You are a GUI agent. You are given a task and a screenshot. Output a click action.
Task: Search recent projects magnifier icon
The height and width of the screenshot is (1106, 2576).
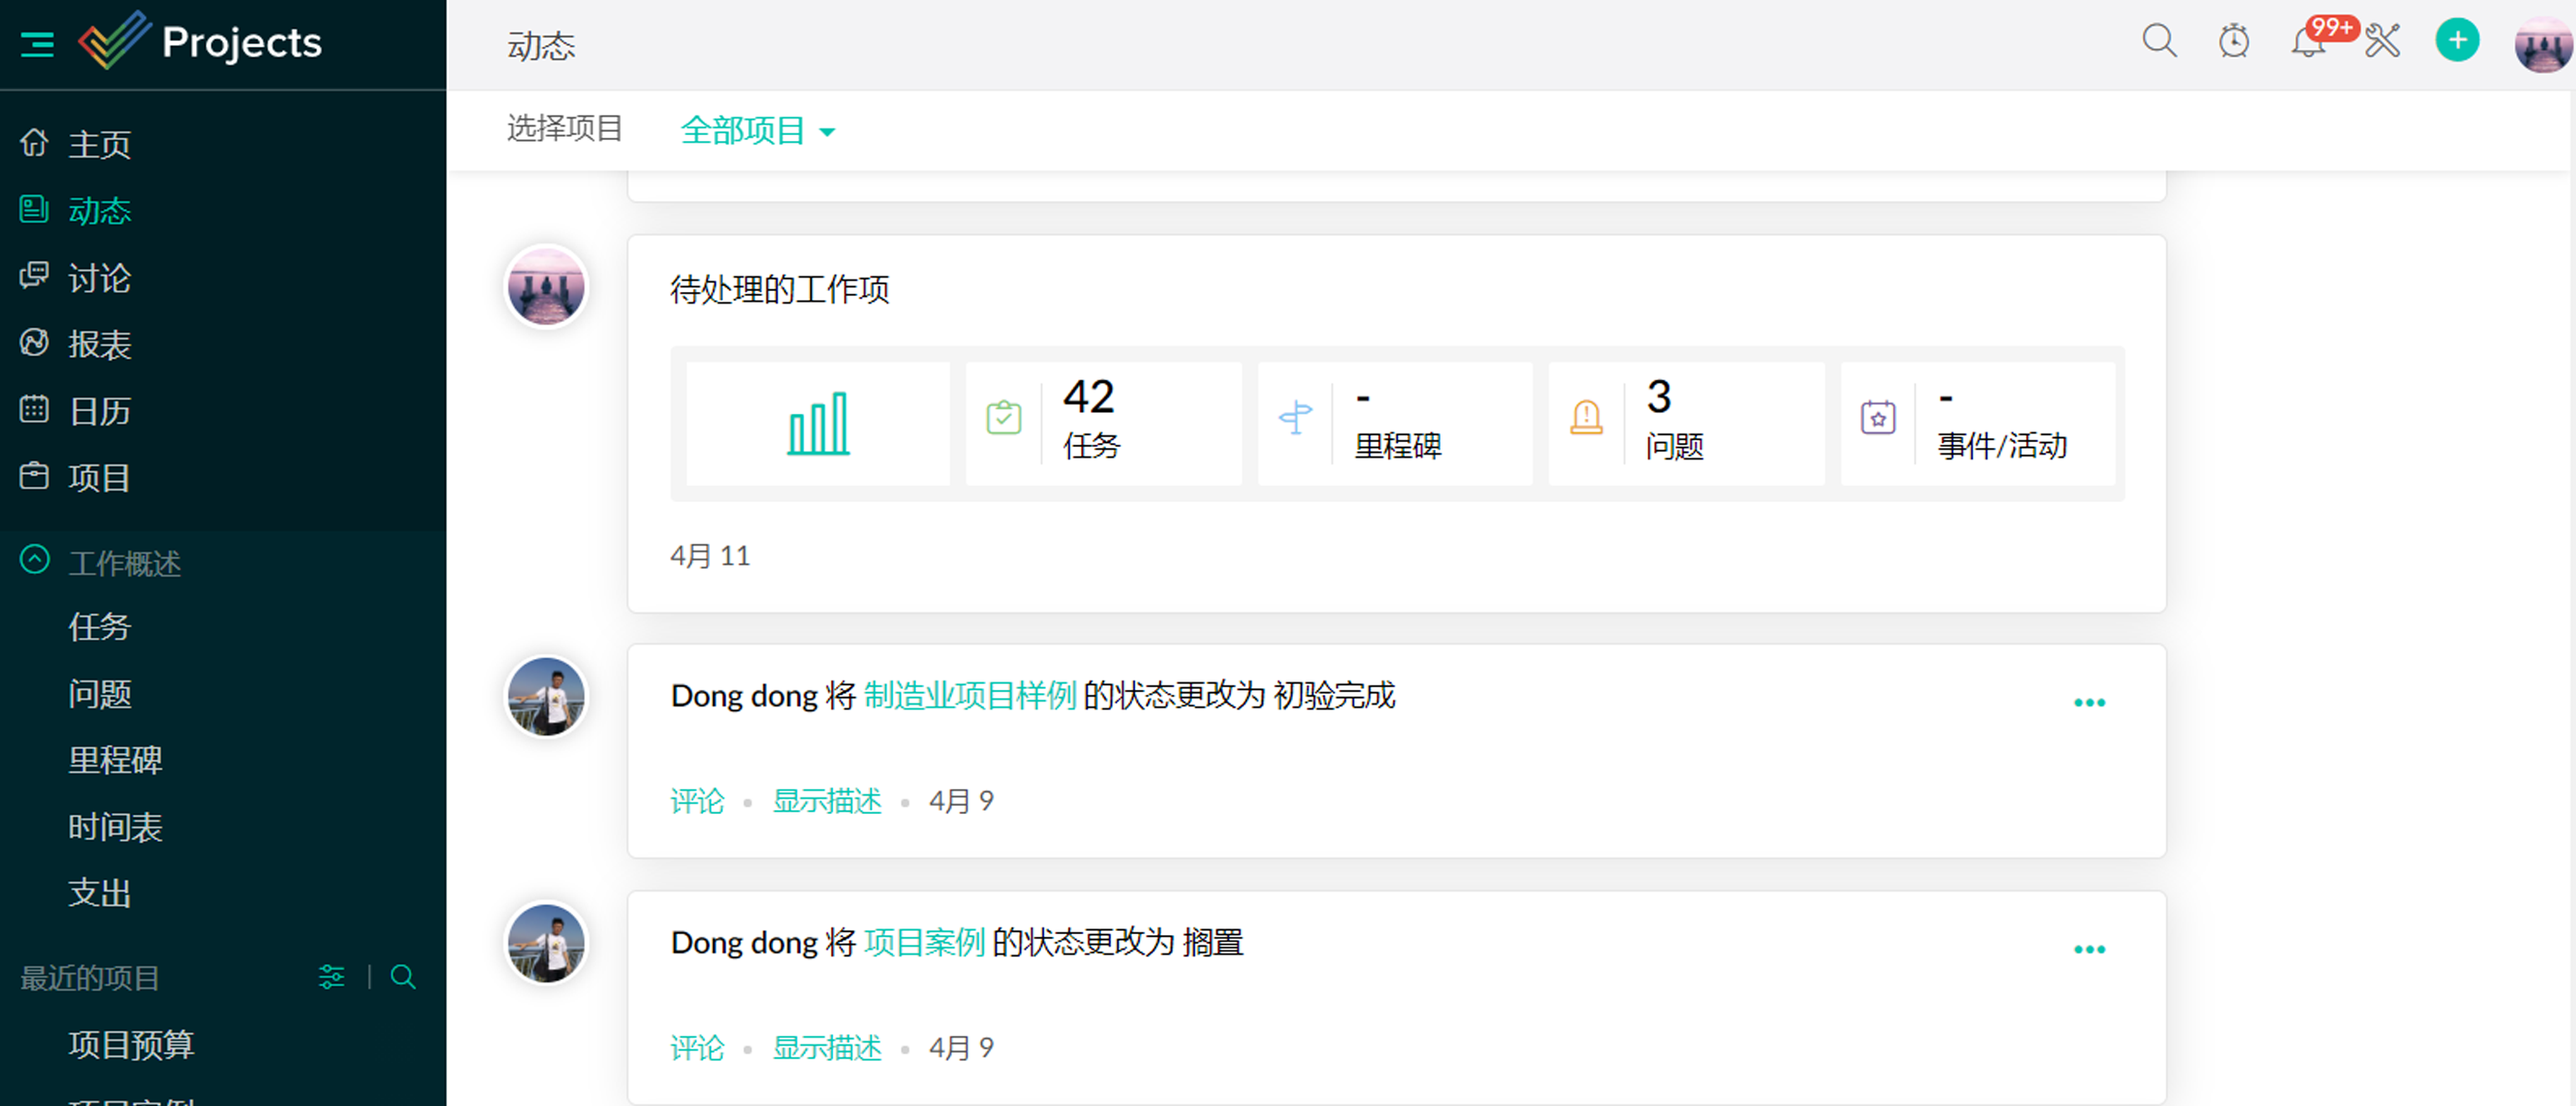403,977
